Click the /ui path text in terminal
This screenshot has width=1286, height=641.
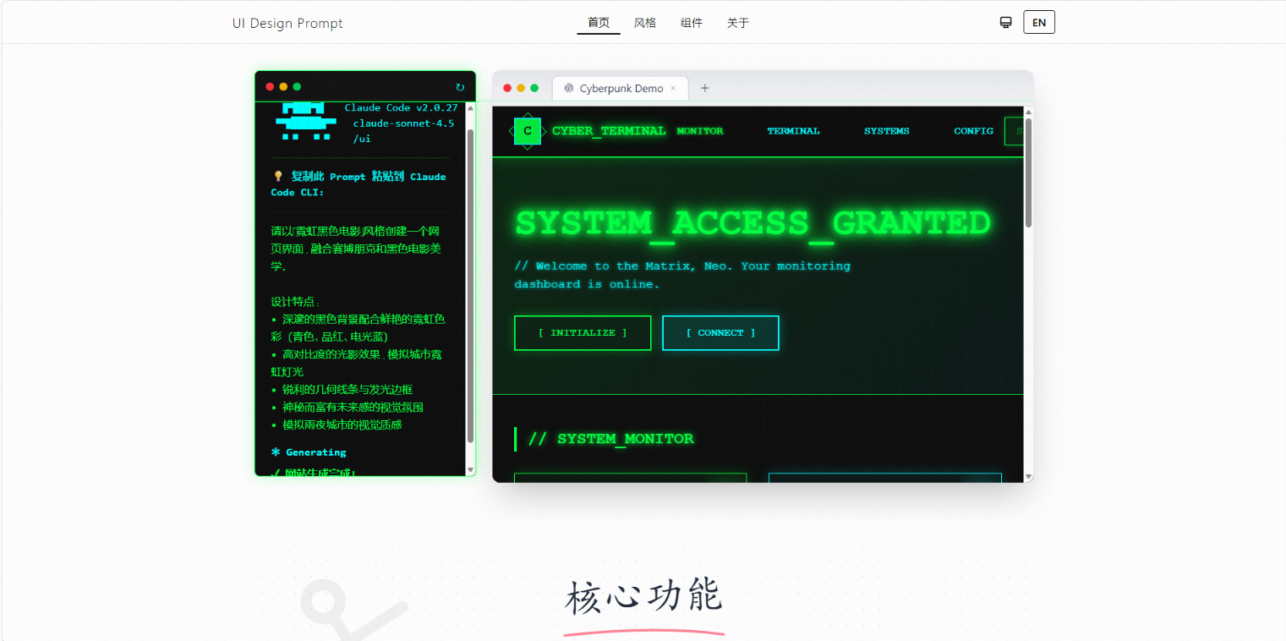[x=362, y=139]
